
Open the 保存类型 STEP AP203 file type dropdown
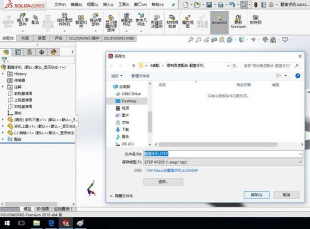[x=223, y=162]
